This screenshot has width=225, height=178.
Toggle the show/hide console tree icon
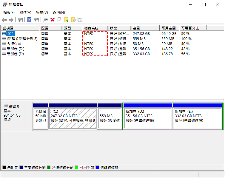(x=20, y=20)
